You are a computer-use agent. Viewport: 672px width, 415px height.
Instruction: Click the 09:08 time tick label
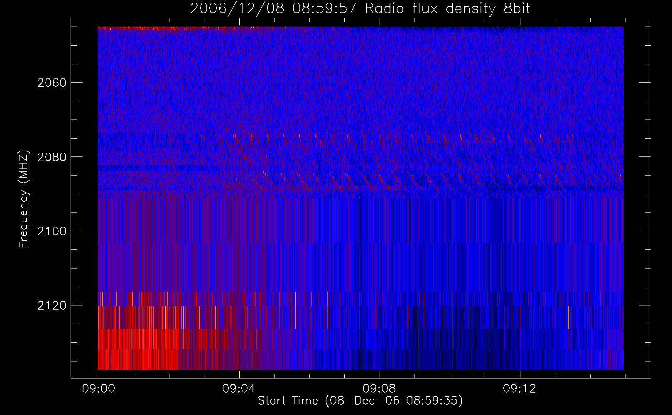point(380,388)
